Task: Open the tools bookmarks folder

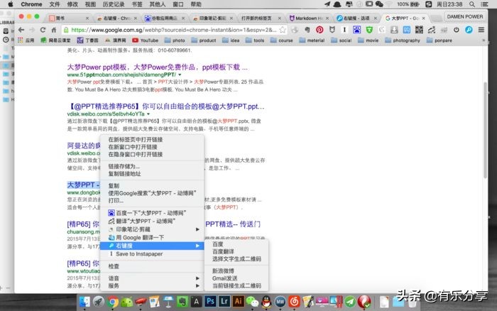Action: (255, 40)
